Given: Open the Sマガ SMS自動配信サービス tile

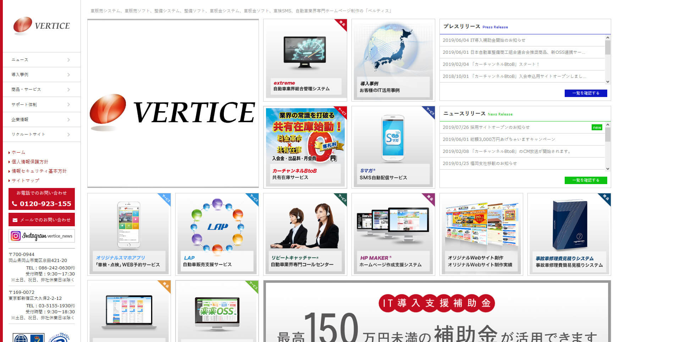Looking at the screenshot, I should click(393, 147).
